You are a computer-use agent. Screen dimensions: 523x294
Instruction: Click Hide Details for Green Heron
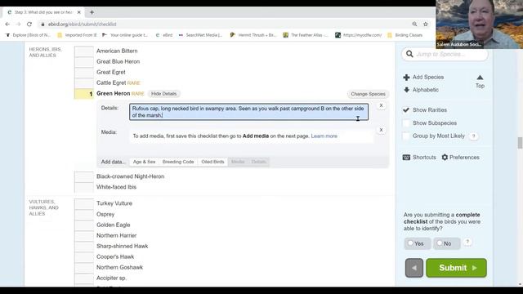tap(163, 94)
